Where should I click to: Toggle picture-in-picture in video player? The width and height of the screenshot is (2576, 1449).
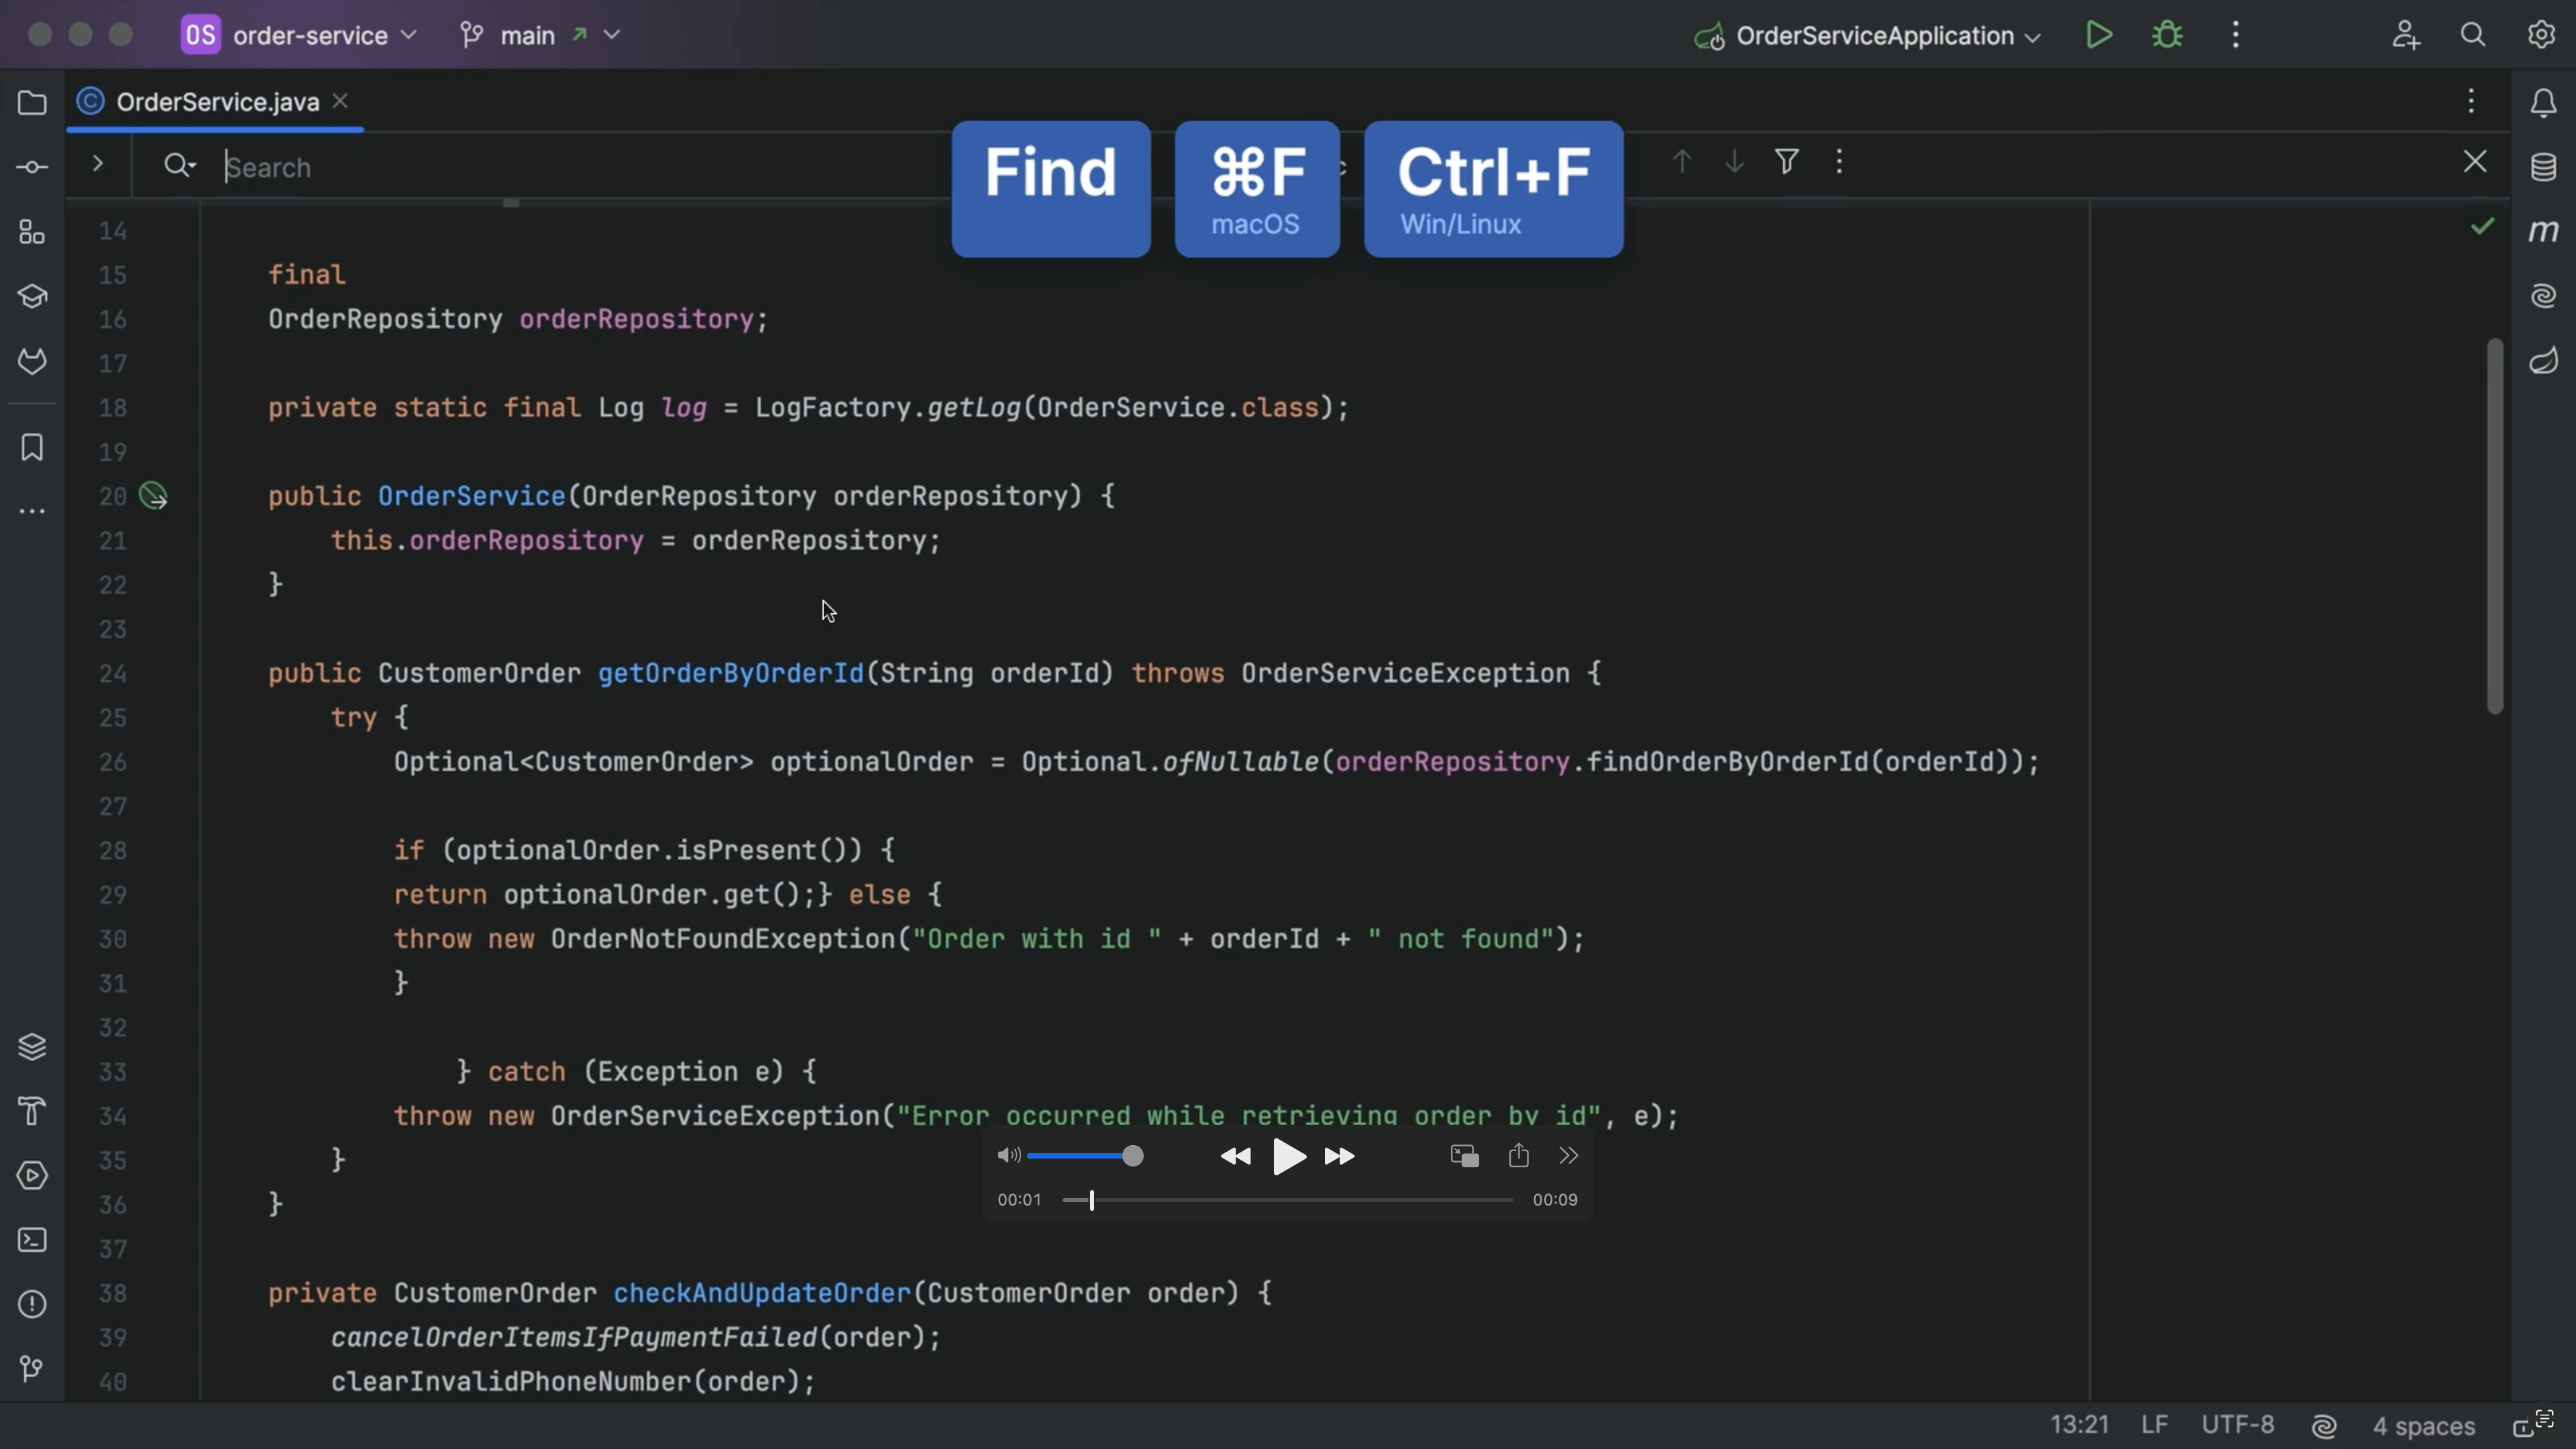point(1464,1156)
